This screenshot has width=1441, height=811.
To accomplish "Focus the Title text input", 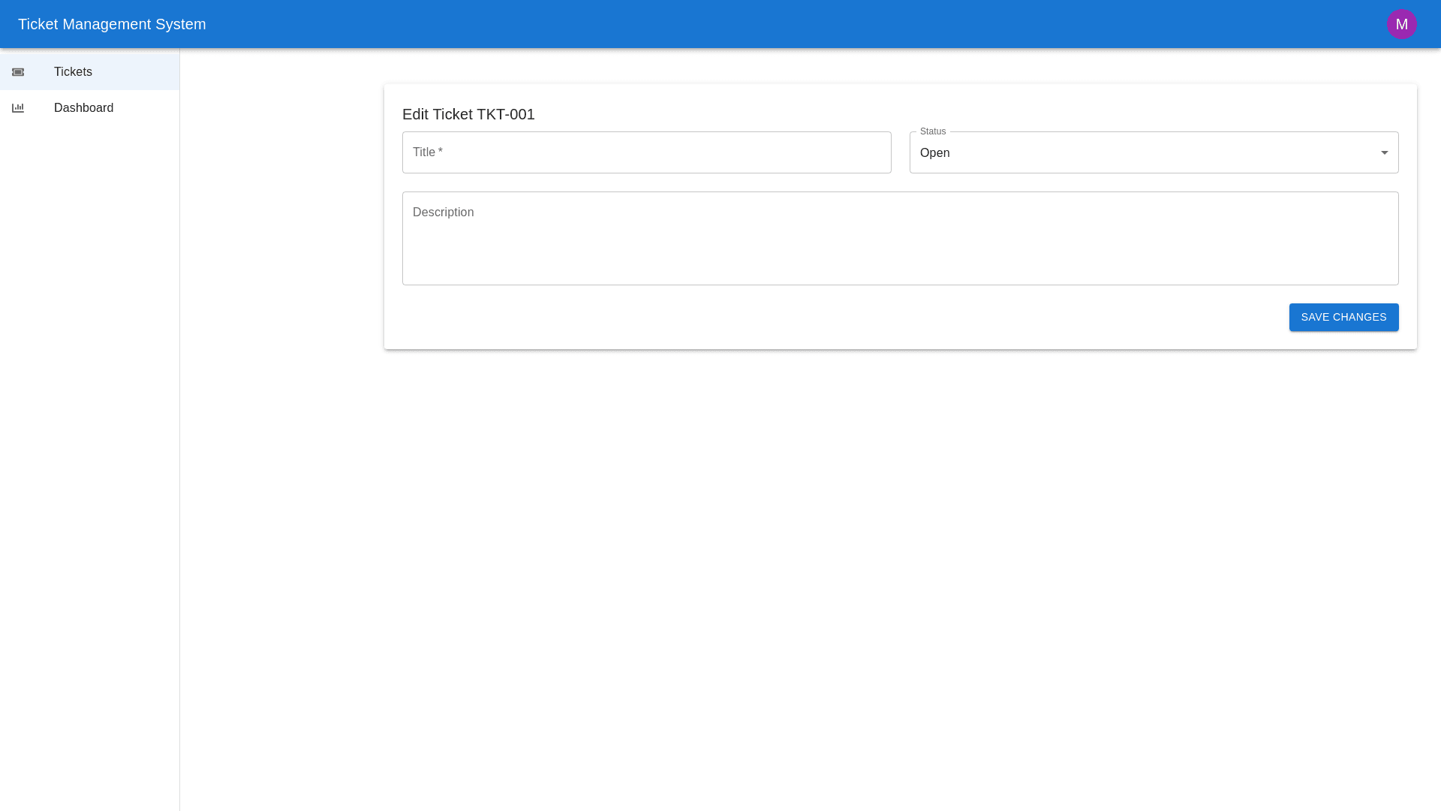I will click(645, 152).
